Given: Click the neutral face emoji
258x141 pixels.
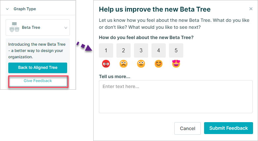Looking at the screenshot, I should 141,64.
